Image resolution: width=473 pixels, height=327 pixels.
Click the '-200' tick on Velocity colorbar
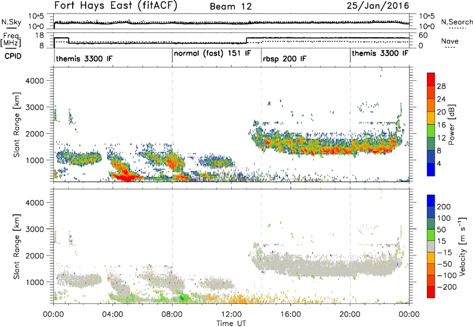(447, 287)
